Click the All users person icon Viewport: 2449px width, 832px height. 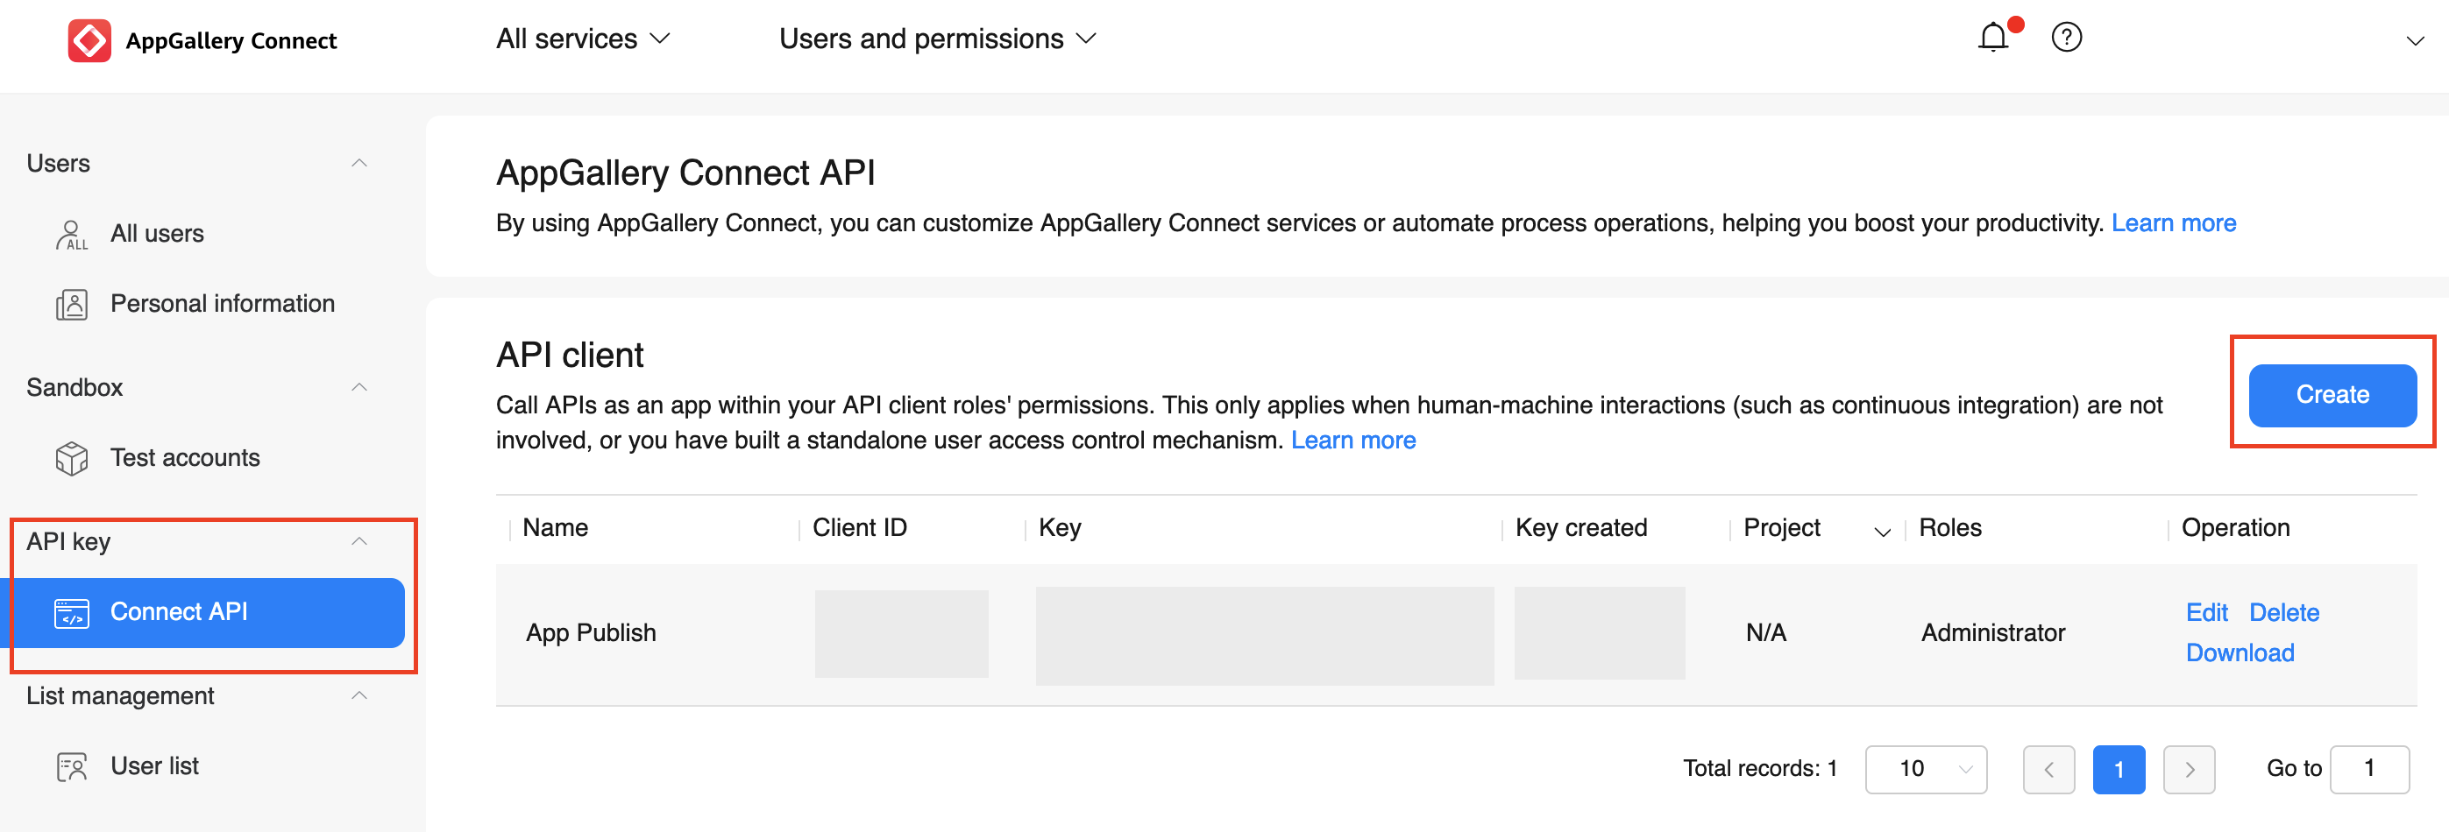point(71,235)
